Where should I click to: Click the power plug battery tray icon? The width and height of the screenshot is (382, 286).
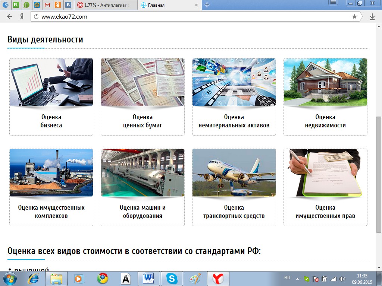324,279
